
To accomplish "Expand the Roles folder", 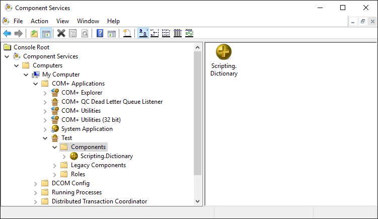I will (55, 175).
